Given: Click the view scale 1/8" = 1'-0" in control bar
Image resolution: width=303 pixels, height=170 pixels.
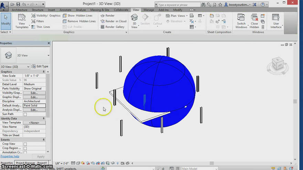Looking at the screenshot, I should pos(62,163).
